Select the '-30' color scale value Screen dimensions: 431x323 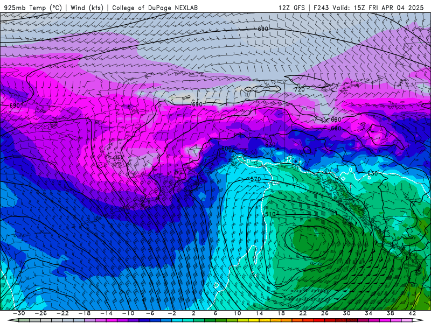click(19, 313)
